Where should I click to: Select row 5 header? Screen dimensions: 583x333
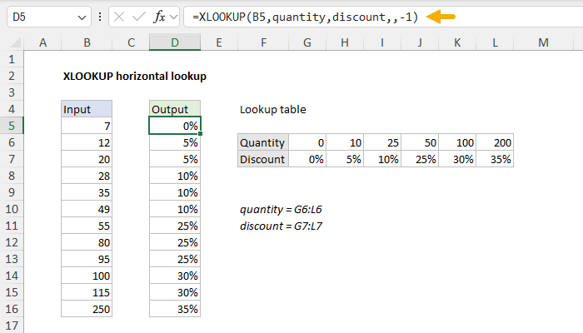[x=12, y=126]
